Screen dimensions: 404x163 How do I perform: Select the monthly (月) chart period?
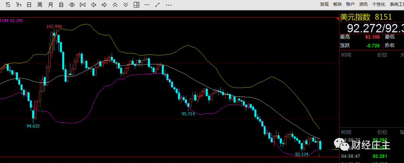click(x=51, y=4)
